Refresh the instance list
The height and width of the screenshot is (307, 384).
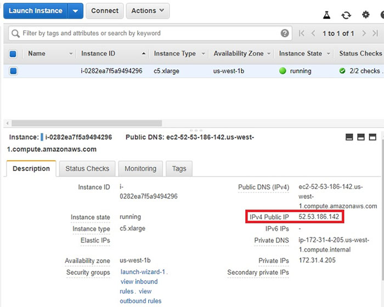pyautogui.click(x=346, y=15)
